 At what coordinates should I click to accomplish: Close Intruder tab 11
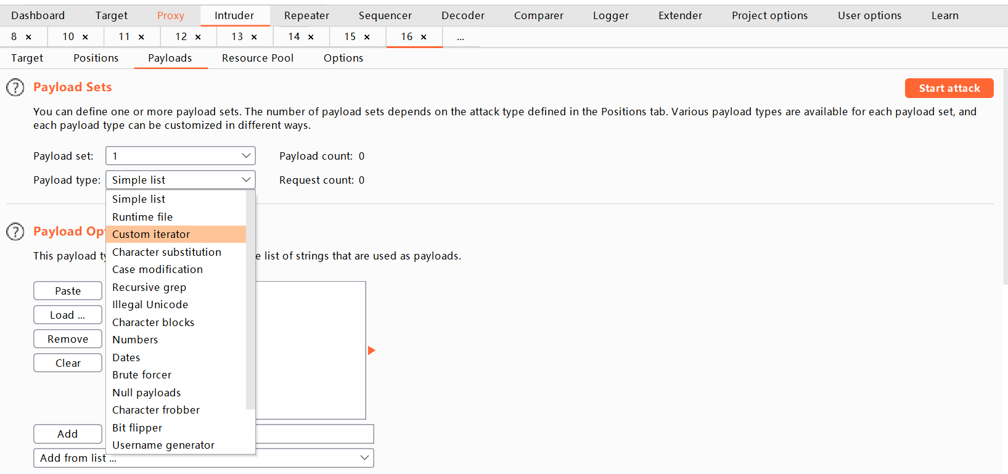[141, 37]
